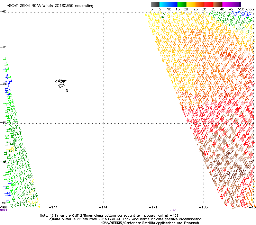Click the orange 25-30 knots legend swatch

[200, 4]
